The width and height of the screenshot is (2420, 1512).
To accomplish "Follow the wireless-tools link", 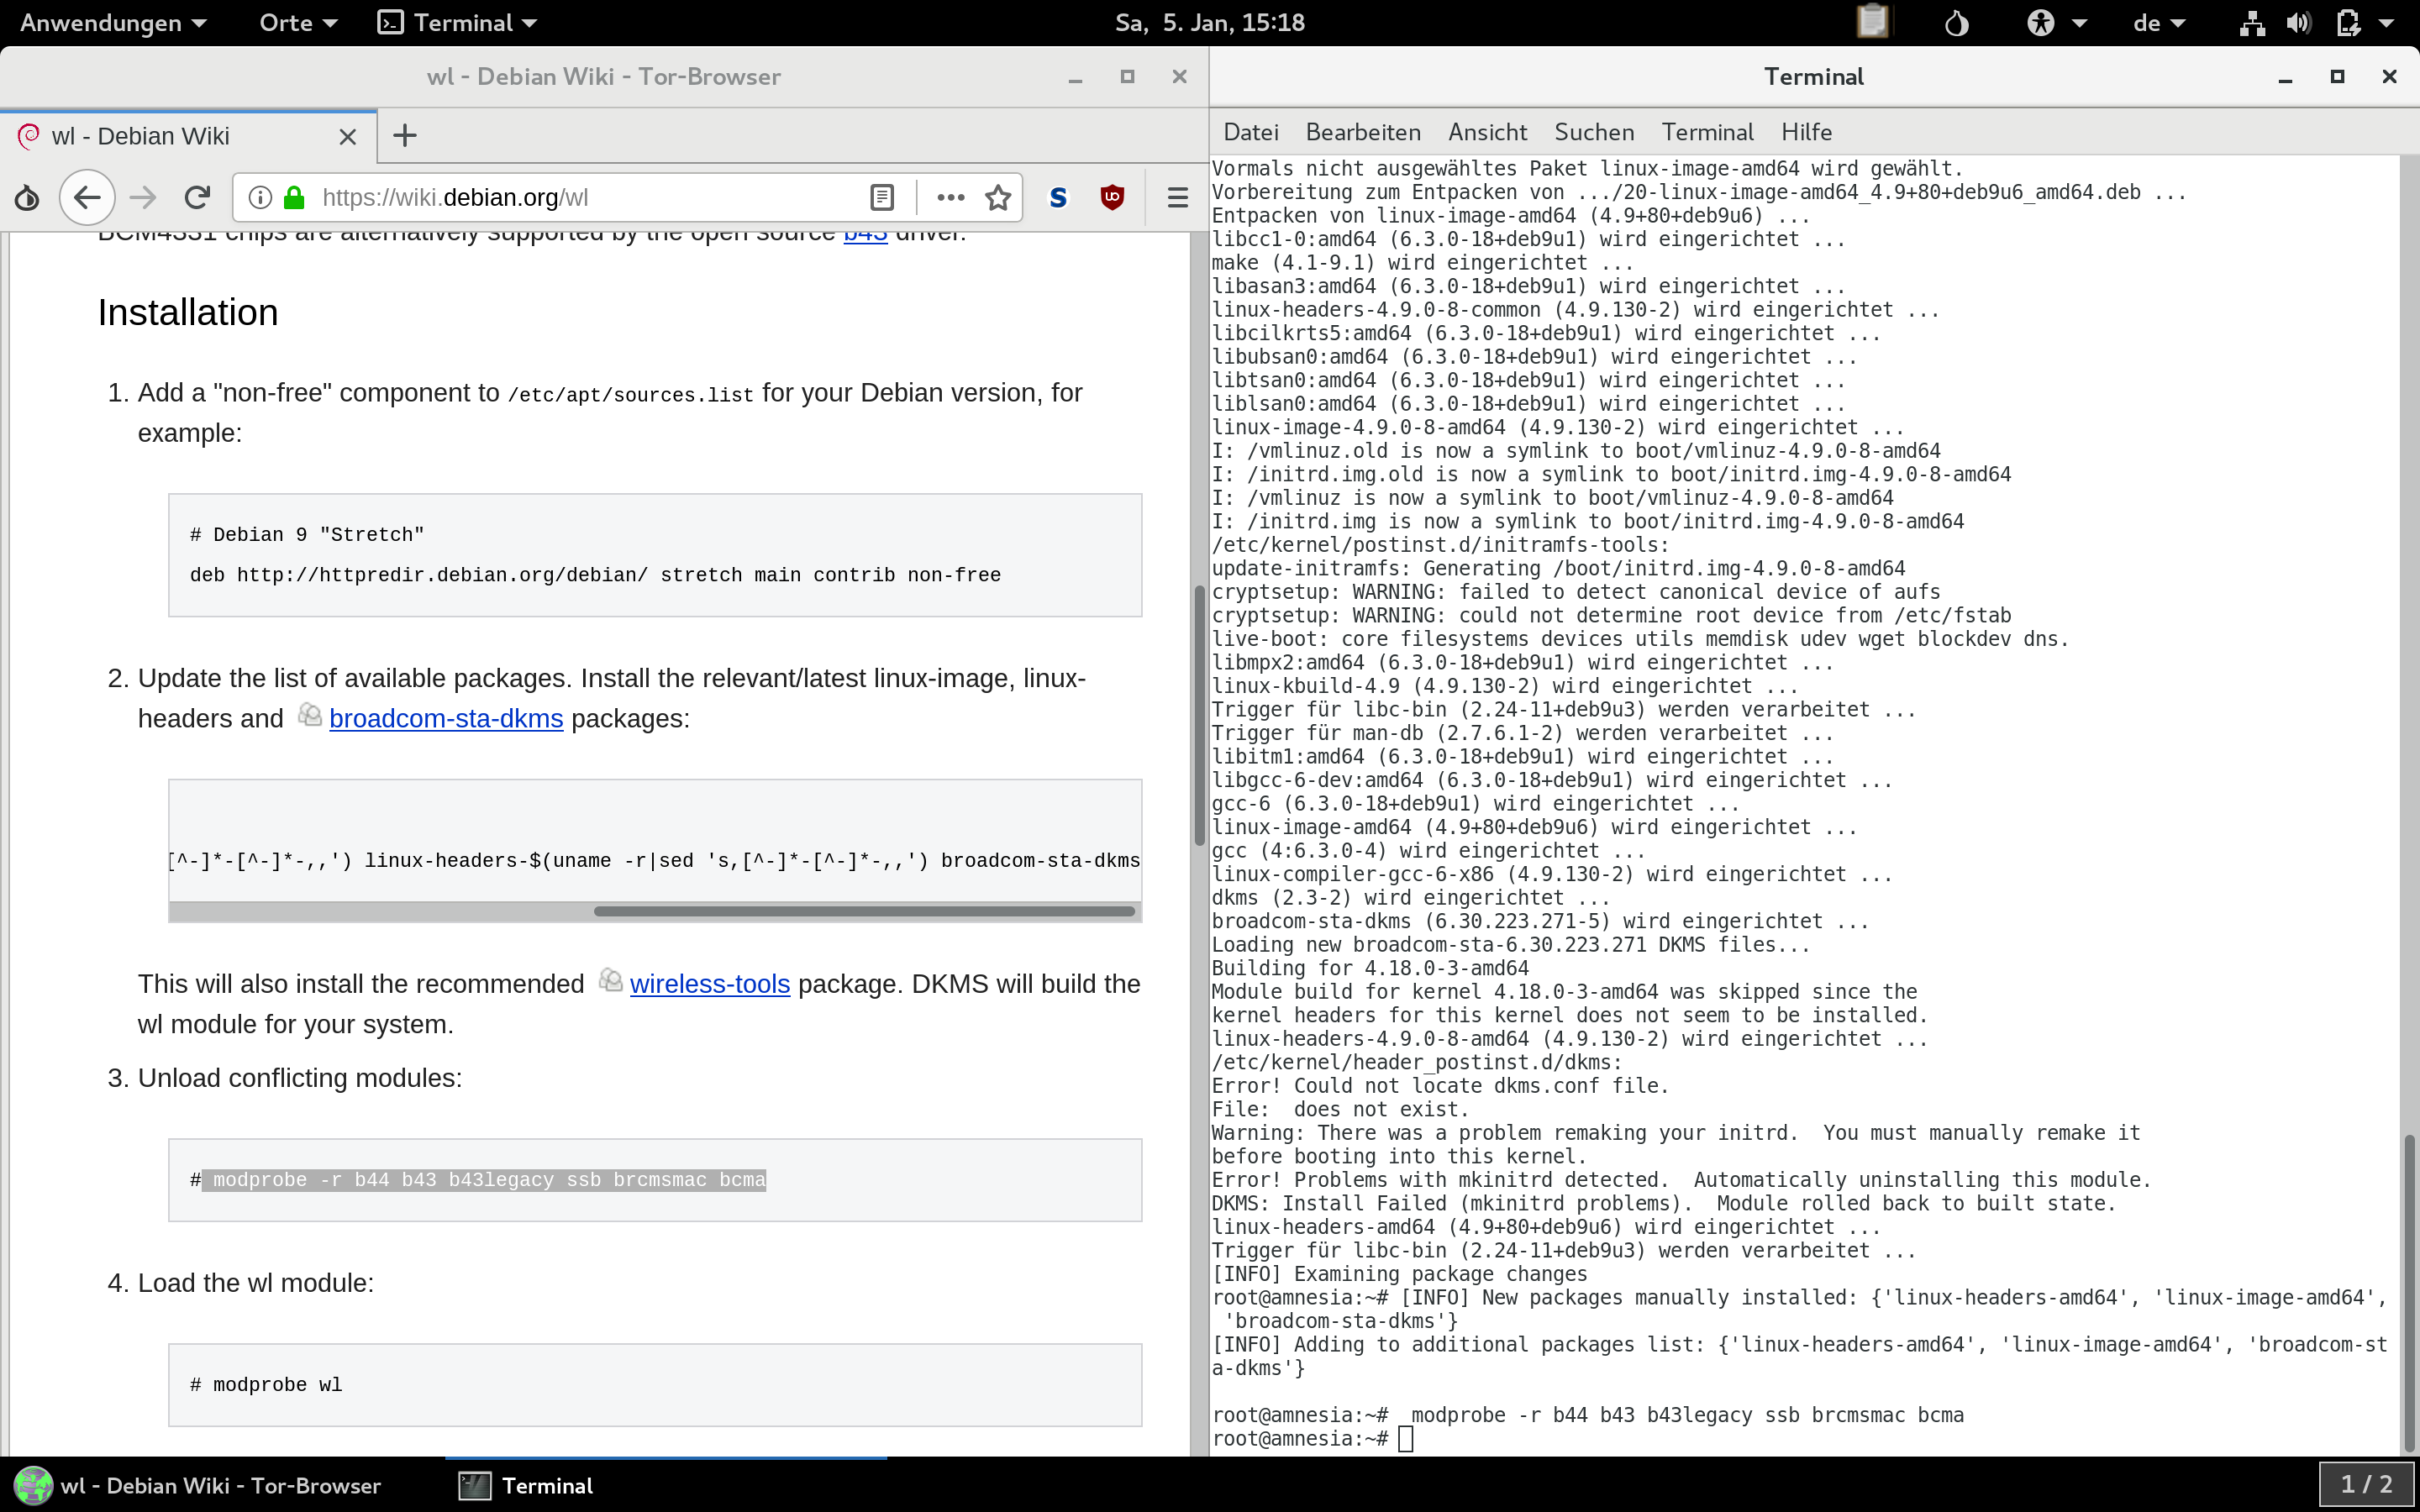I will (710, 984).
